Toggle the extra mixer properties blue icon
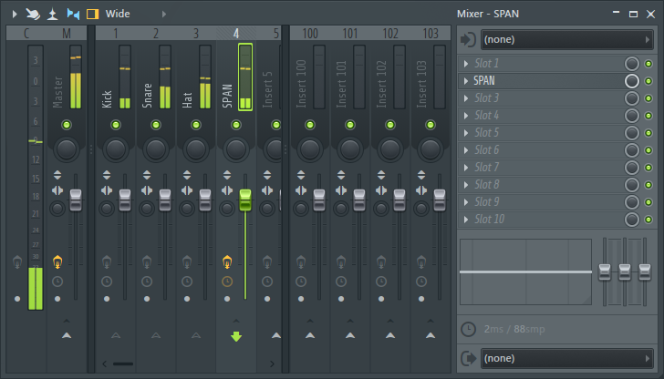Image resolution: width=664 pixels, height=379 pixels. pos(73,14)
